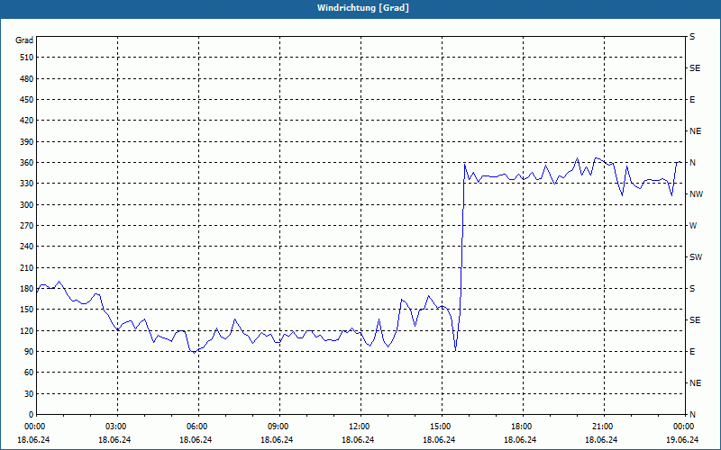This screenshot has width=721, height=450.
Task: Click the SE compass label between 120 and 150
Action: (x=695, y=320)
